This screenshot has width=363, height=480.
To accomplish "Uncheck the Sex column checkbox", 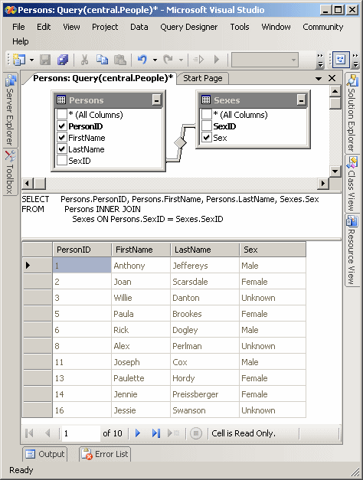I will 207,138.
